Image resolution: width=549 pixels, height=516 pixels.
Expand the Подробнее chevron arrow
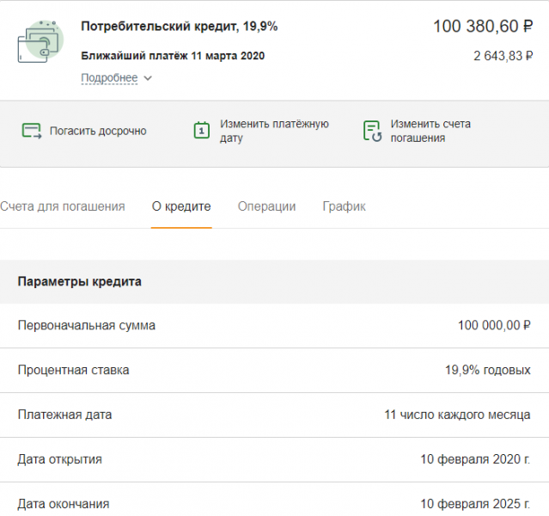click(148, 77)
